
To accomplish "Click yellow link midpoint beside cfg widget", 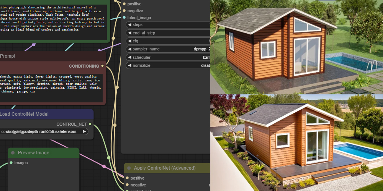I will pyautogui.click(x=113, y=38).
